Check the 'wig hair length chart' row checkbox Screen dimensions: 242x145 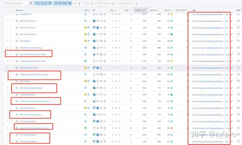pyautogui.click(x=11, y=68)
